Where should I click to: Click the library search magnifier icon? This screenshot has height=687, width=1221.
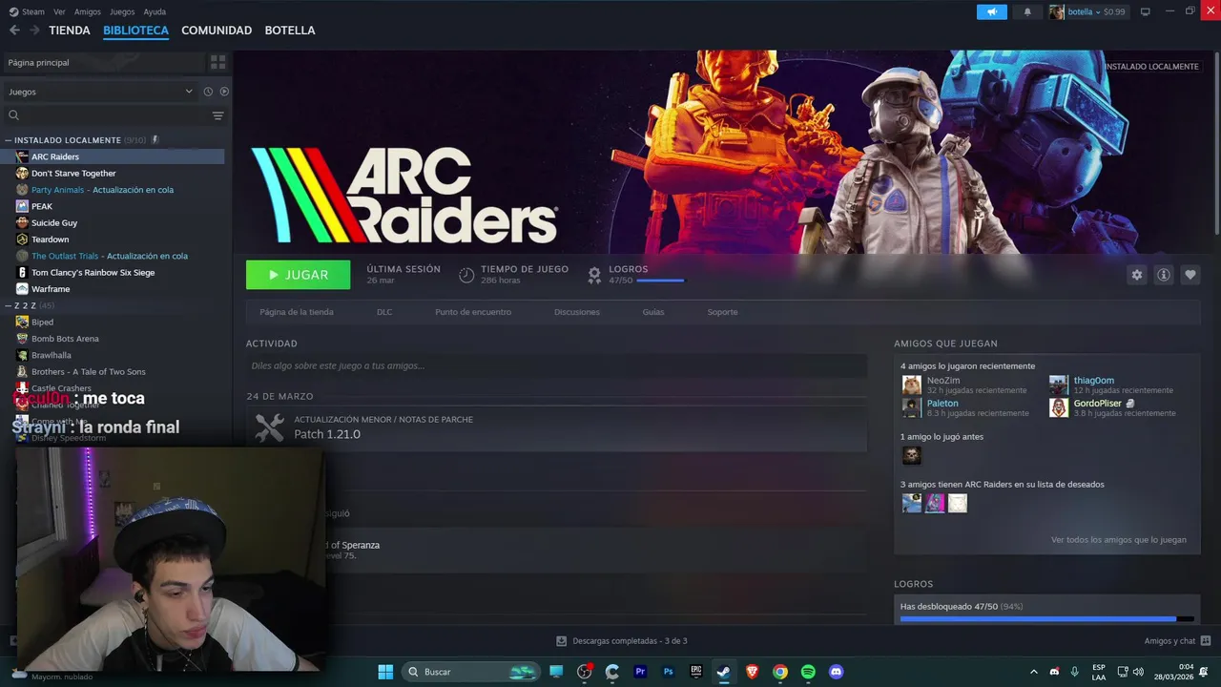click(x=13, y=115)
